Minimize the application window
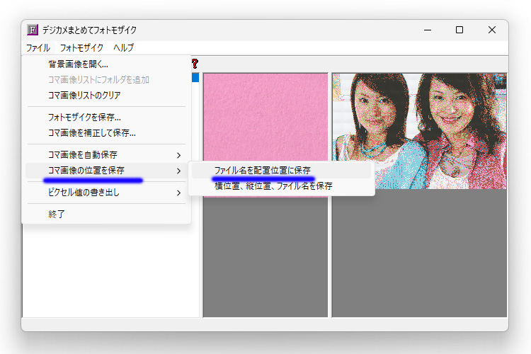 click(x=427, y=30)
